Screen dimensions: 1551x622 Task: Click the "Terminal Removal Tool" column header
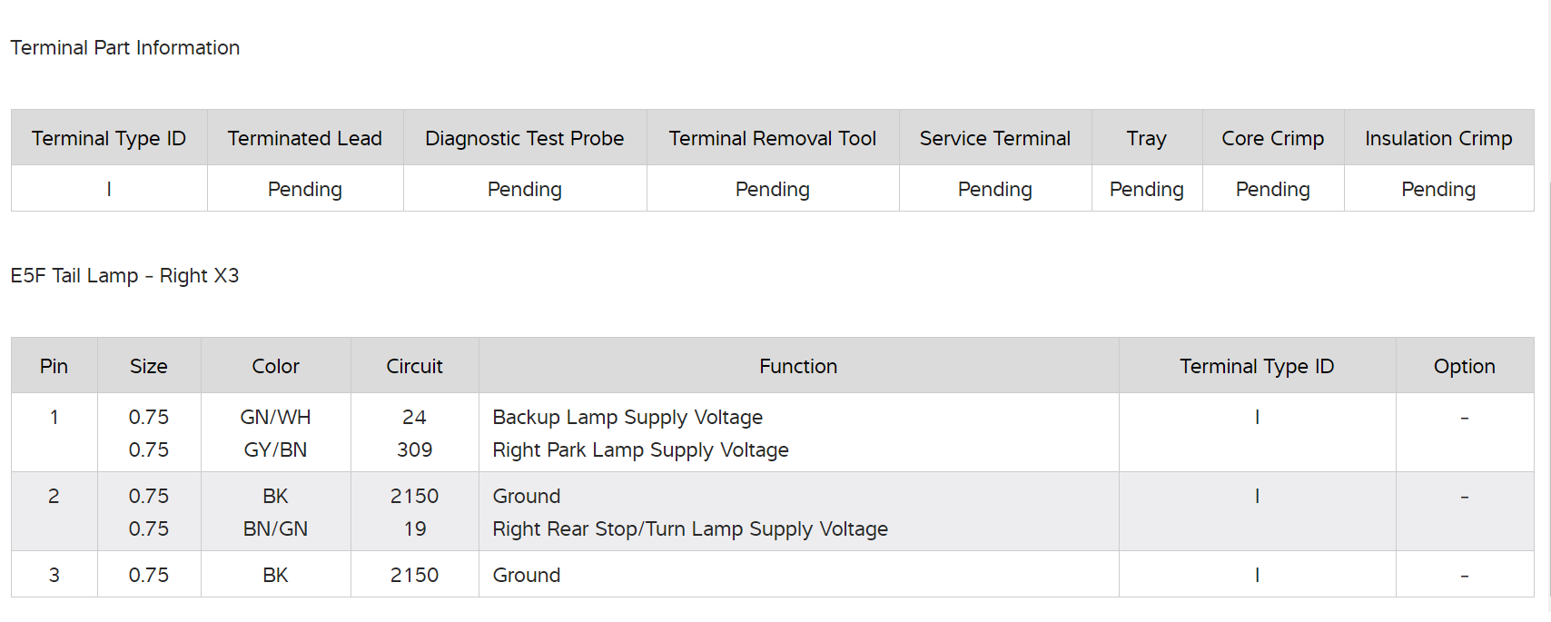(x=773, y=138)
